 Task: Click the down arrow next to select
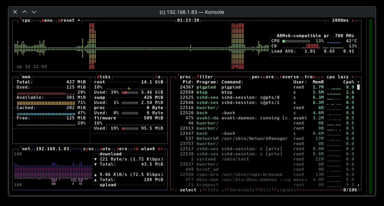(x=201, y=190)
